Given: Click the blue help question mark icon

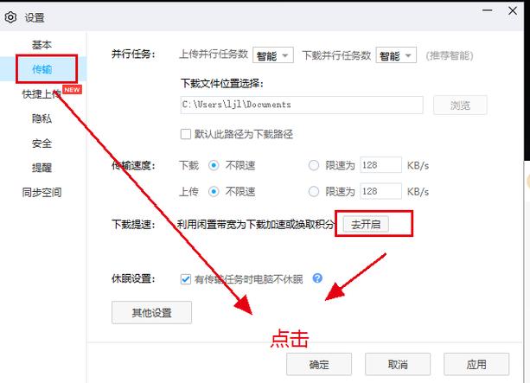Looking at the screenshot, I should (317, 278).
